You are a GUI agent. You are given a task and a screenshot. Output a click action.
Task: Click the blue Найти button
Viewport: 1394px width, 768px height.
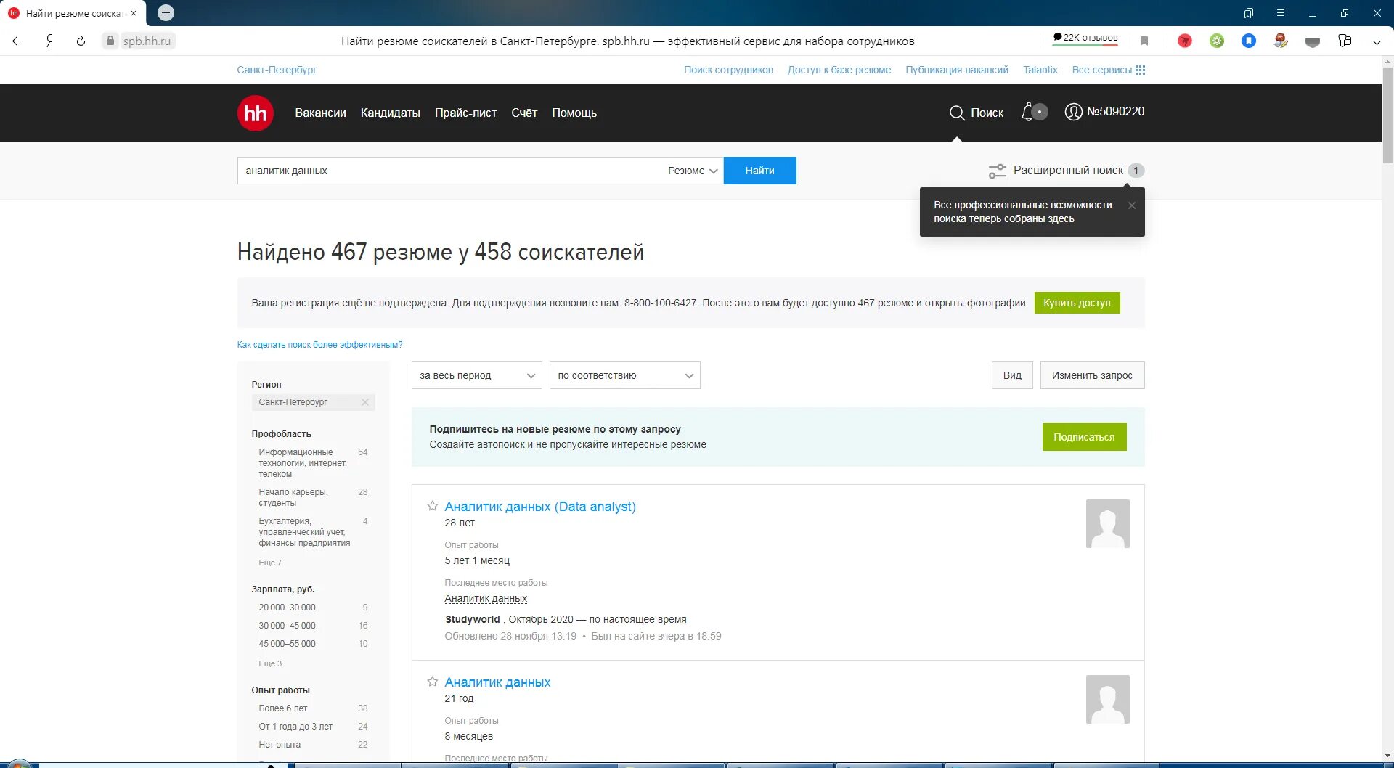[x=759, y=171]
